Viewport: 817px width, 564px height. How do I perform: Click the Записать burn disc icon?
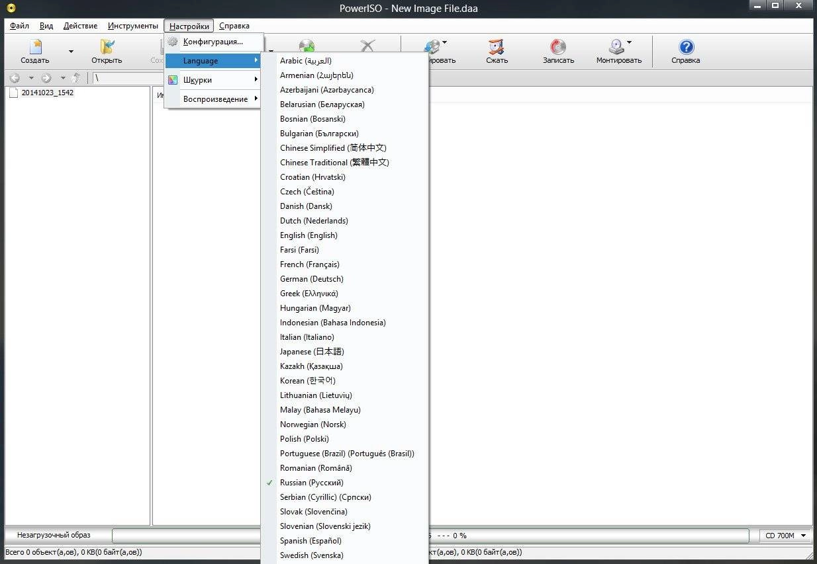coord(558,46)
